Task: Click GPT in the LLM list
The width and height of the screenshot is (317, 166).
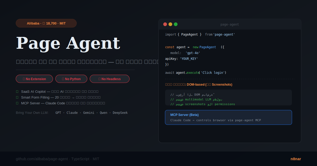Action: (x=58, y=113)
